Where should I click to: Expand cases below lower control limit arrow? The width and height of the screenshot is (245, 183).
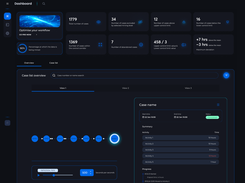click(227, 22)
